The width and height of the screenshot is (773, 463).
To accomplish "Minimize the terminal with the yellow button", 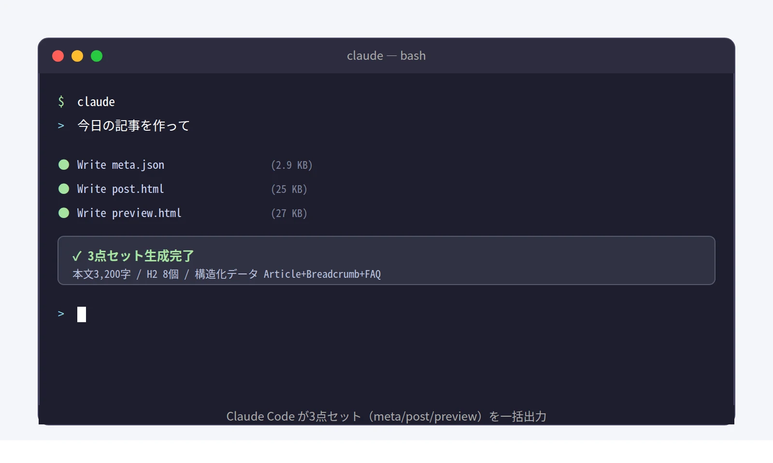I will (x=77, y=56).
